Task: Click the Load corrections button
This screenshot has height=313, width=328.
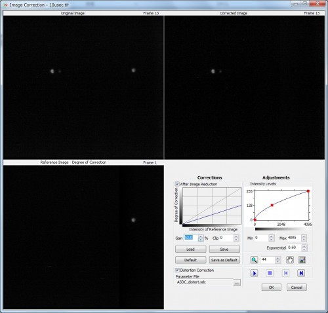Action: point(190,249)
